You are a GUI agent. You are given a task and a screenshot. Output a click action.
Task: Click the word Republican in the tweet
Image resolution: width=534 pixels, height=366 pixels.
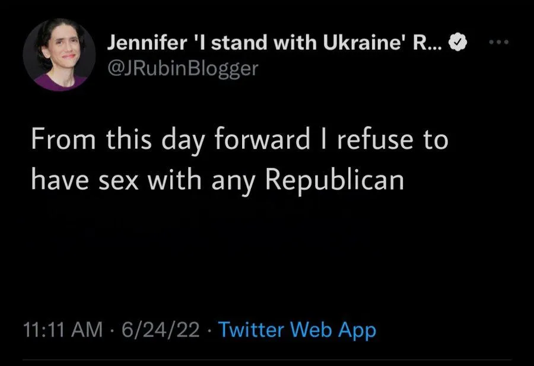click(342, 180)
